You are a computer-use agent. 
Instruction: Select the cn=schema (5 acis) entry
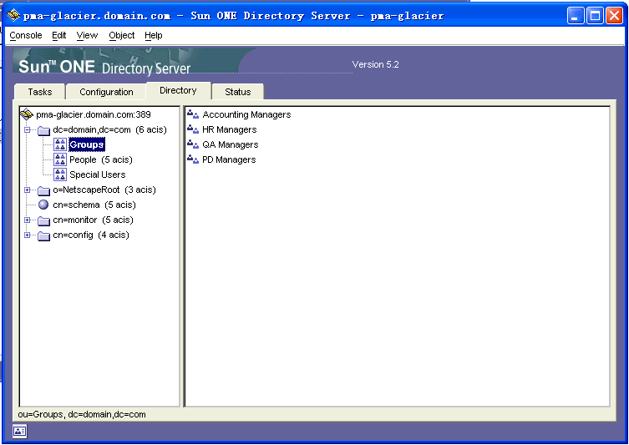94,205
